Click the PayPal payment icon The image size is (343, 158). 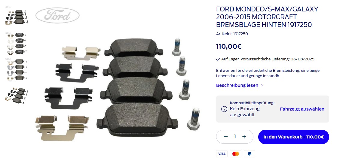(250, 154)
